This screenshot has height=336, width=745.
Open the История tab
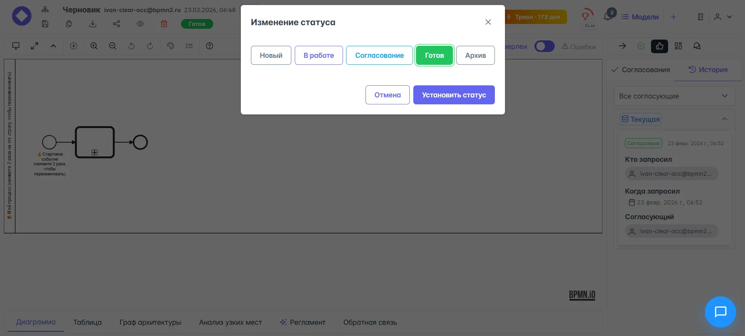pos(708,70)
